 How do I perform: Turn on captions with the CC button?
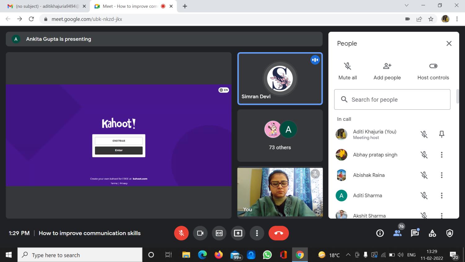tap(219, 233)
